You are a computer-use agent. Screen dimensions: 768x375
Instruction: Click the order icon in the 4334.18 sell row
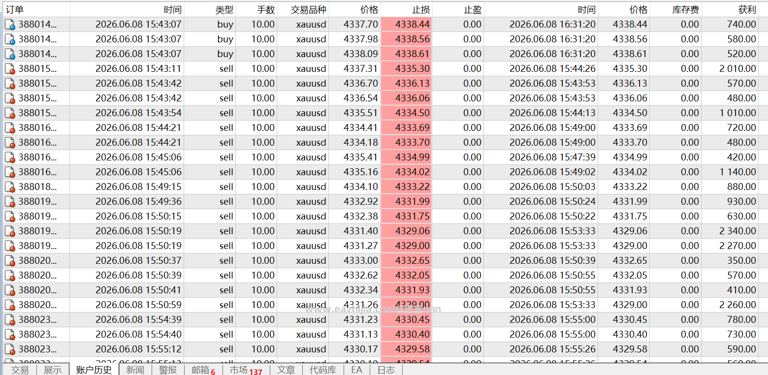pyautogui.click(x=10, y=142)
